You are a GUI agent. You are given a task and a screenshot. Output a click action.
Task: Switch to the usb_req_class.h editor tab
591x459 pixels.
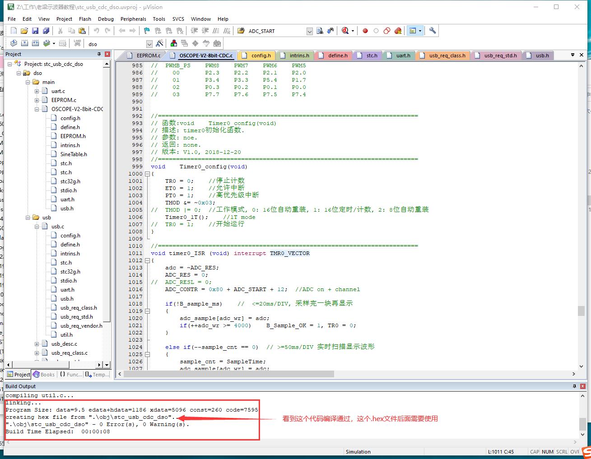(x=443, y=56)
